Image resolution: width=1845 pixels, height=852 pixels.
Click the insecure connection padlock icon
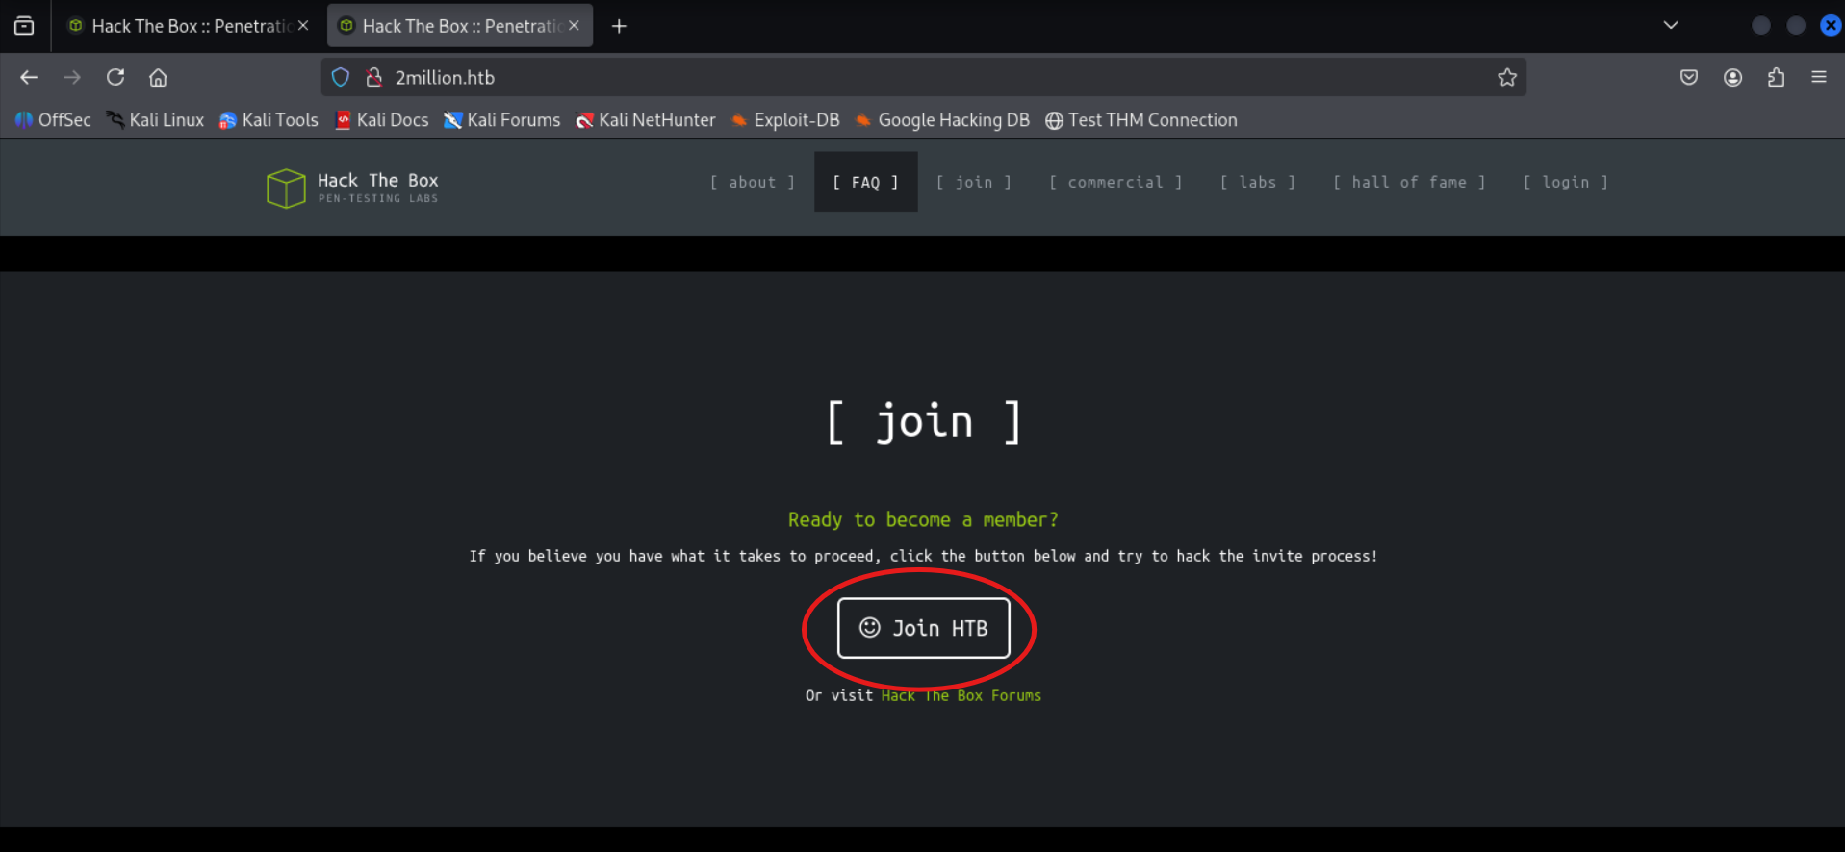tap(374, 77)
